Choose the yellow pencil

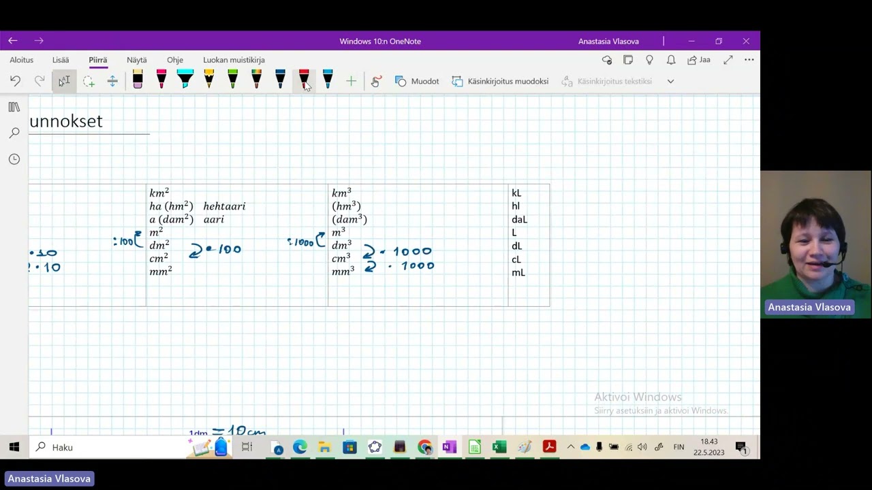[209, 80]
